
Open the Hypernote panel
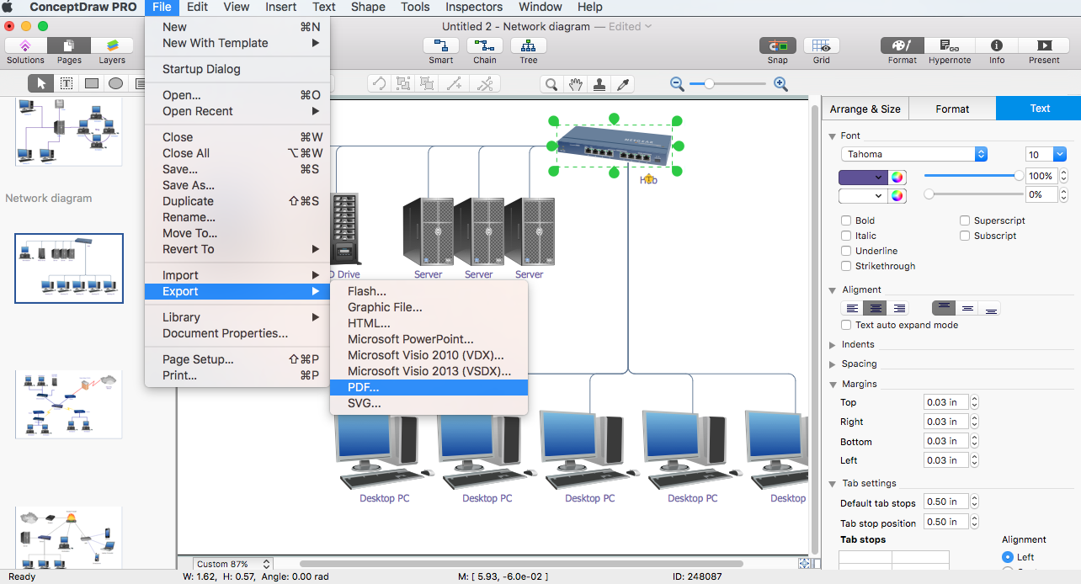click(x=949, y=45)
